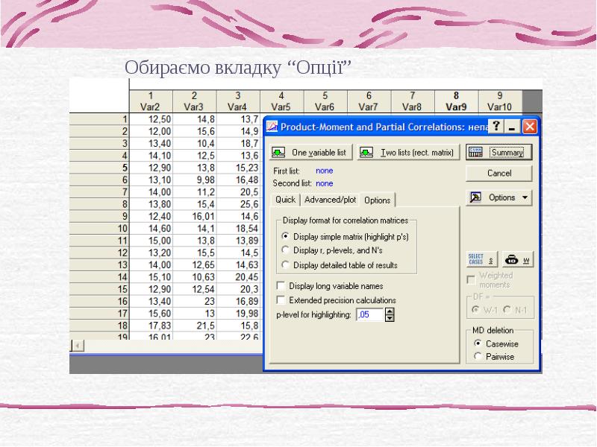This screenshot has width=597, height=447.
Task: Click the One variable list button
Action: pos(310,152)
